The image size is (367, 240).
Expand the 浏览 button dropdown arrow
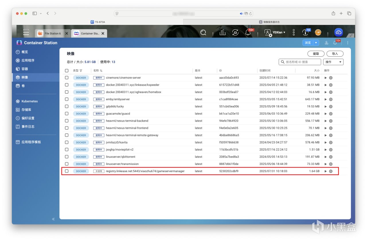316,43
